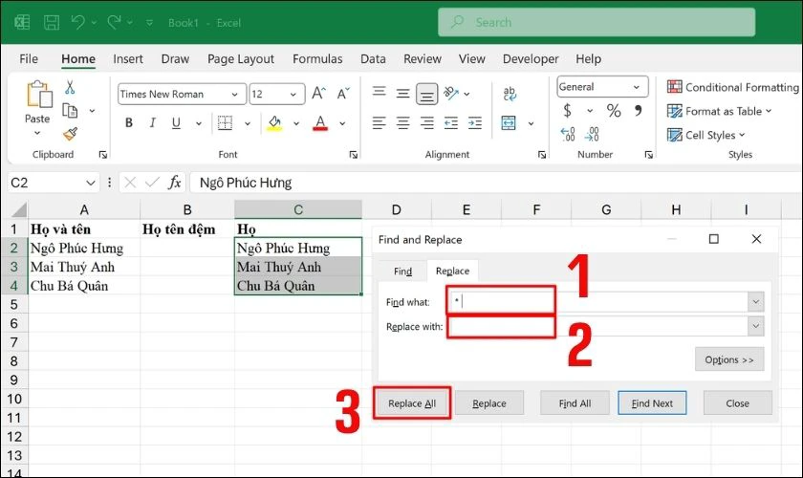Open Cell Styles menu

coord(706,135)
